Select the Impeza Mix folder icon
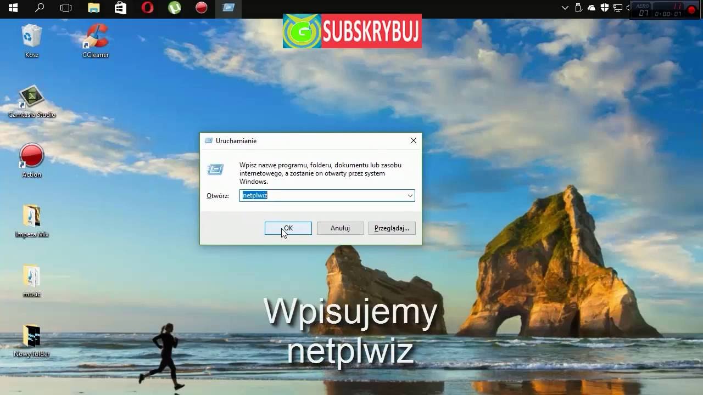Image resolution: width=703 pixels, height=395 pixels. (32, 221)
